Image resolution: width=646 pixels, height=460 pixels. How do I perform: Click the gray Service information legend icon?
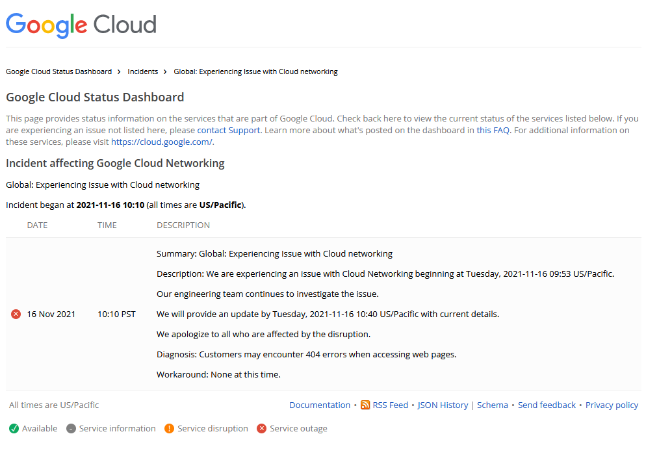71,429
